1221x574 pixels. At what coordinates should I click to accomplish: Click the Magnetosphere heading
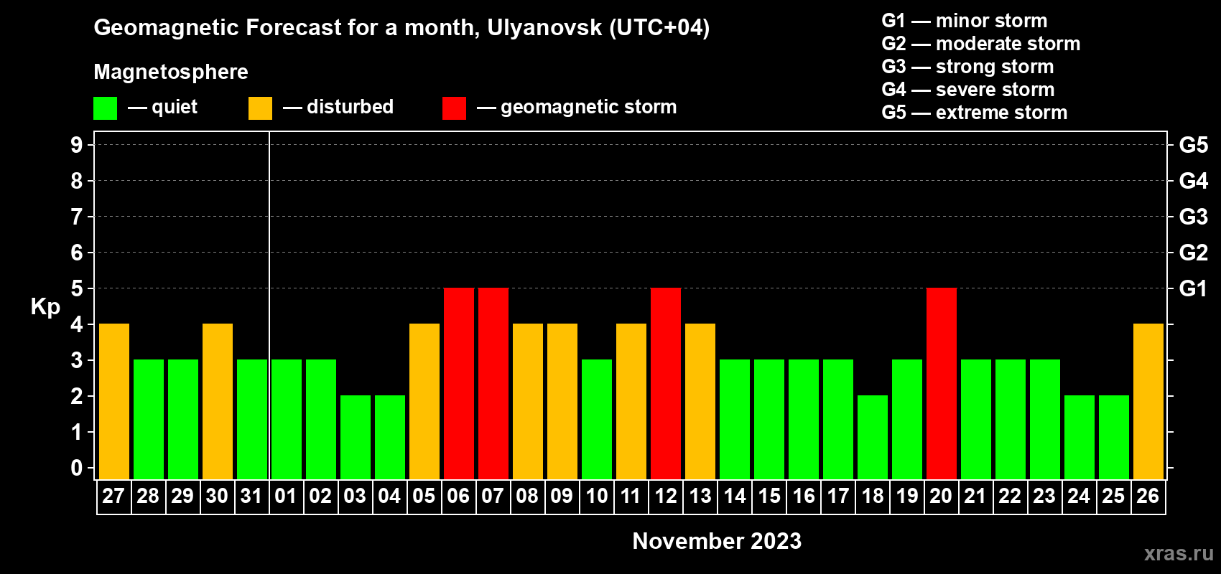click(x=171, y=72)
